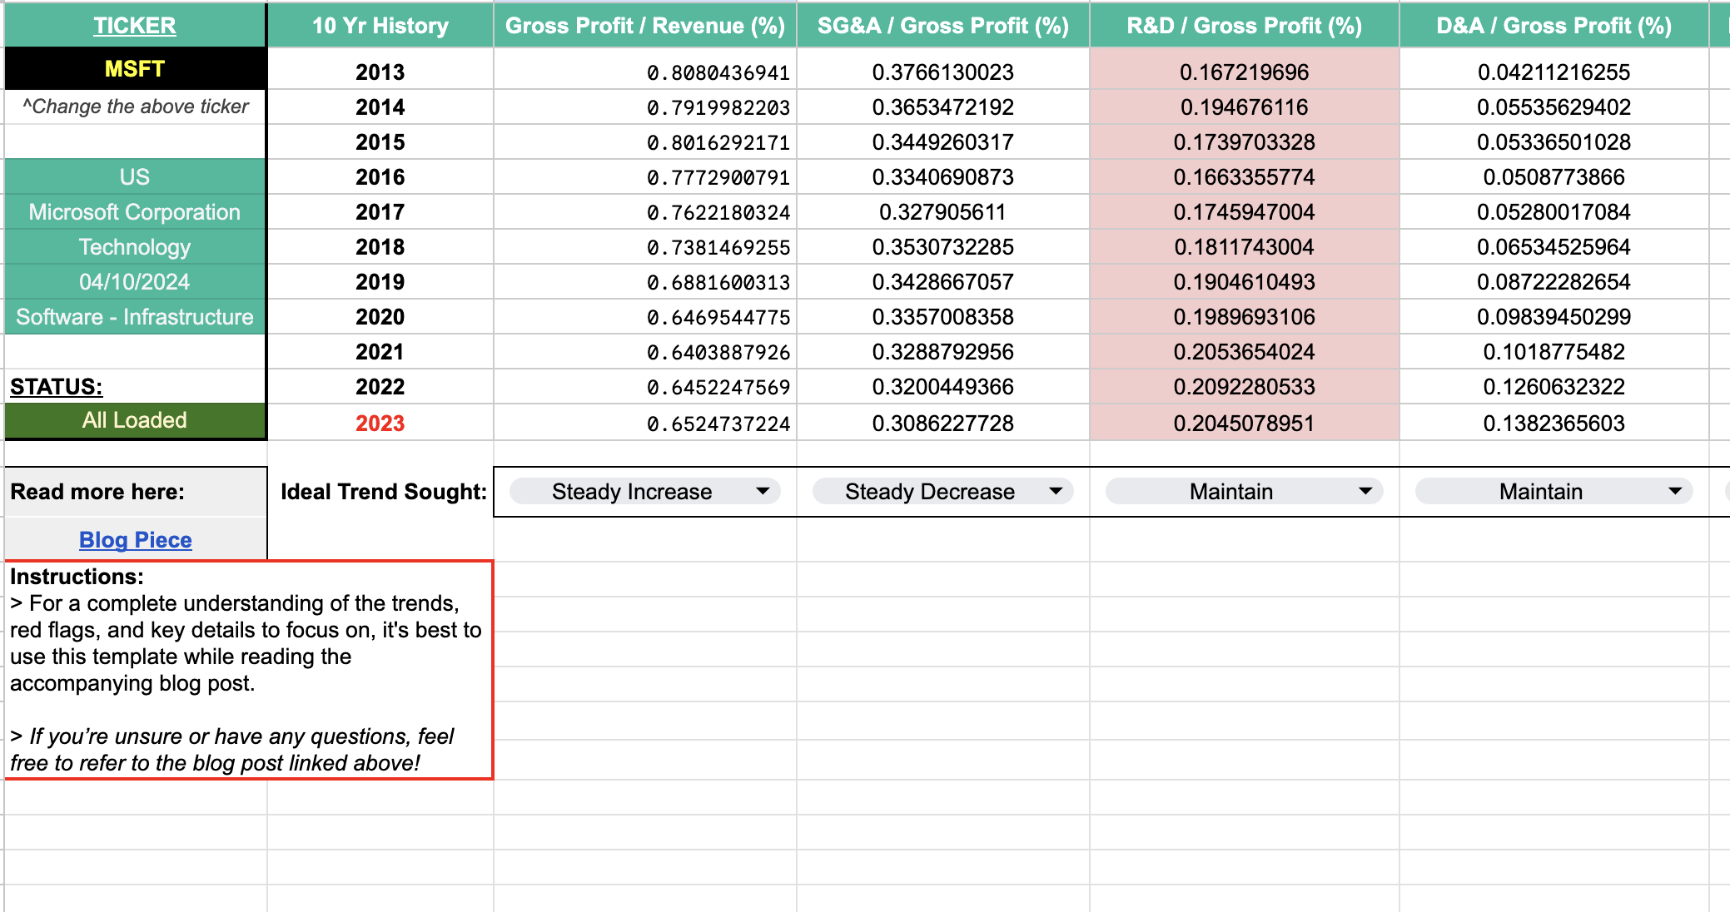Open the Maintain dropdown under R&D column

point(1244,492)
